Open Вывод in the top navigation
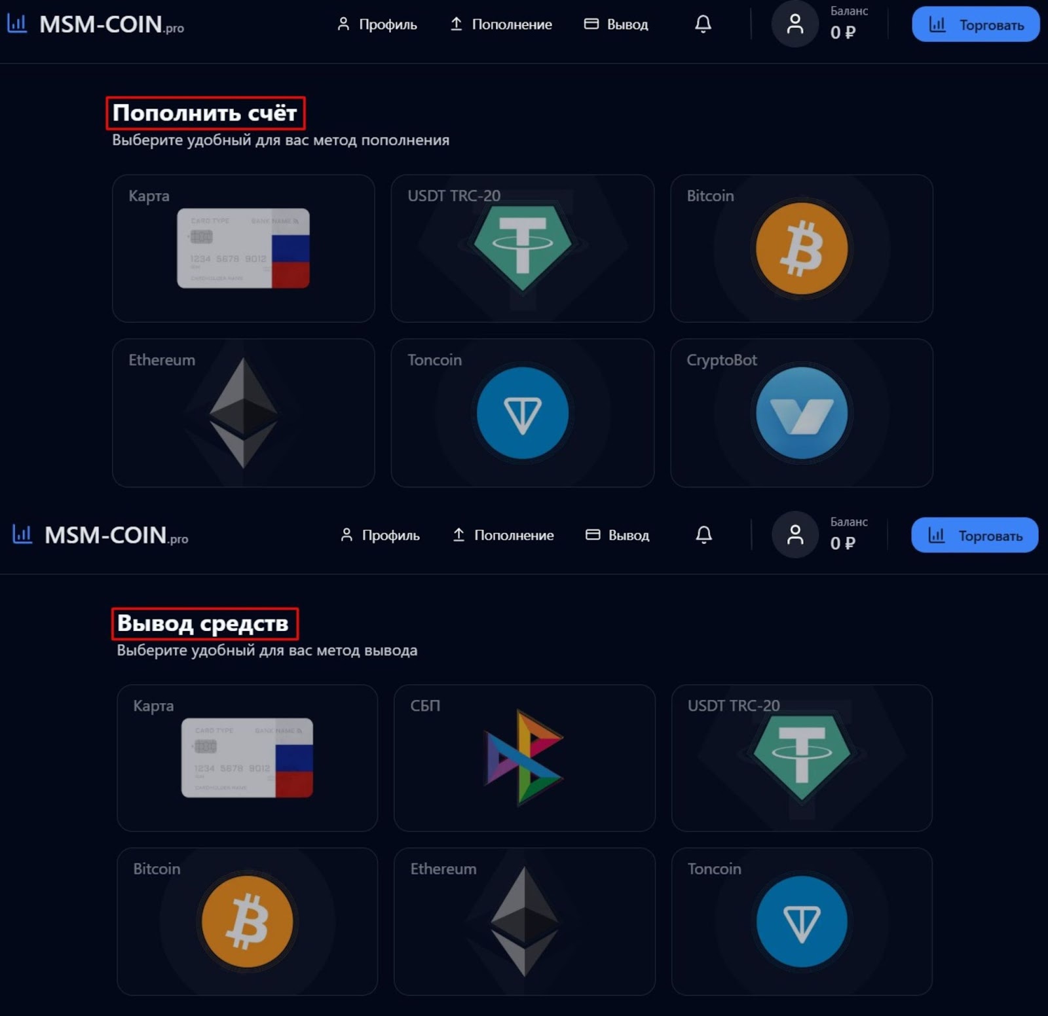This screenshot has width=1048, height=1016. coord(616,24)
